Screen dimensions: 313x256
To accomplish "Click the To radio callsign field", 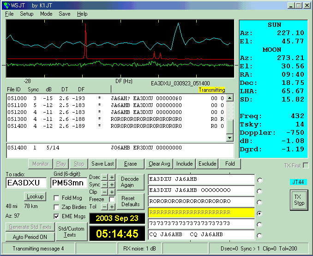I will (26, 183).
